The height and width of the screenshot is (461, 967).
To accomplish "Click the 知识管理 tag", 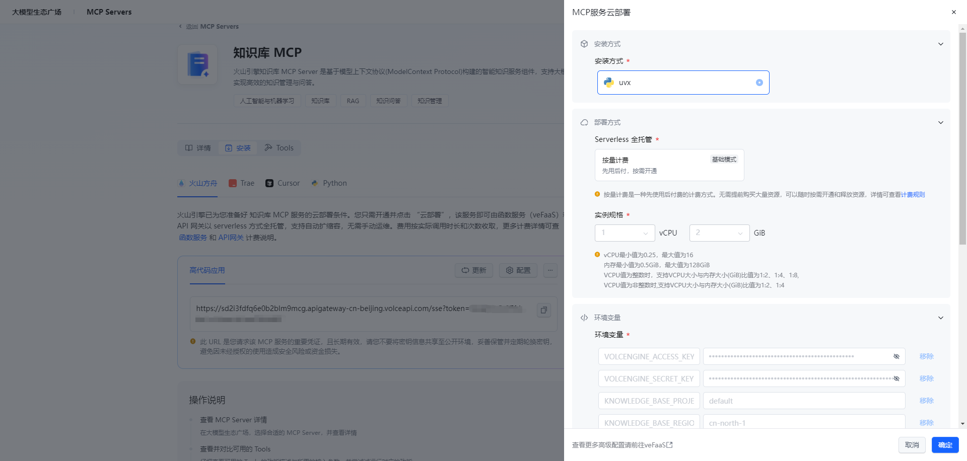I will 430,101.
